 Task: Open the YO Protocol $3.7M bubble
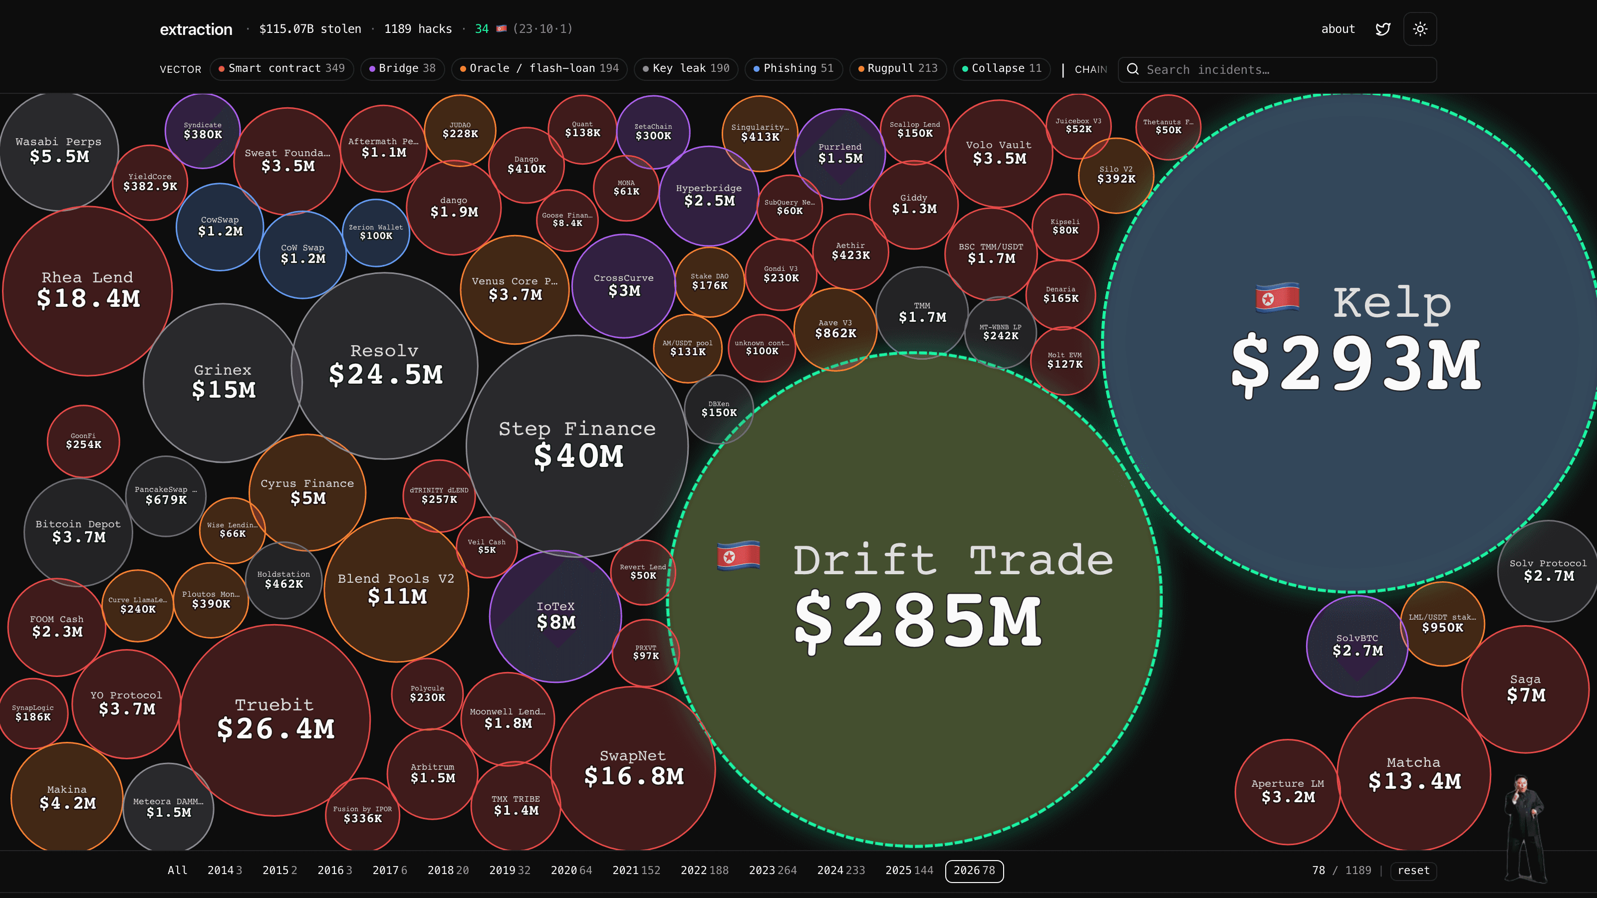tap(126, 703)
